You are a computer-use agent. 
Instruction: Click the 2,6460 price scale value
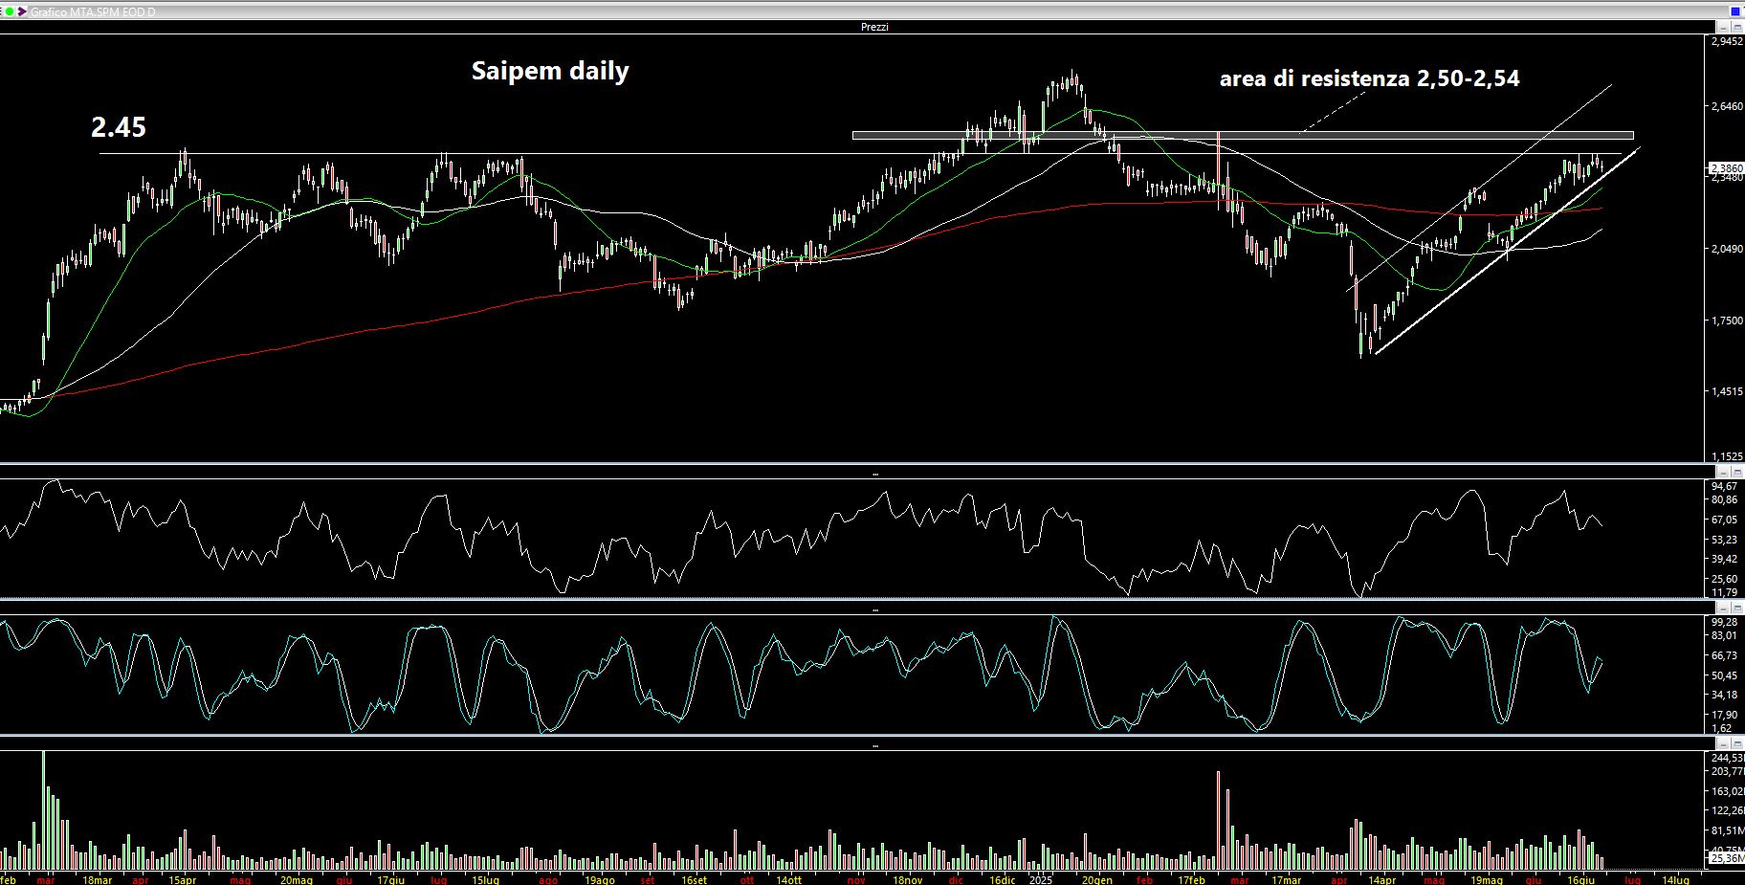[1727, 106]
